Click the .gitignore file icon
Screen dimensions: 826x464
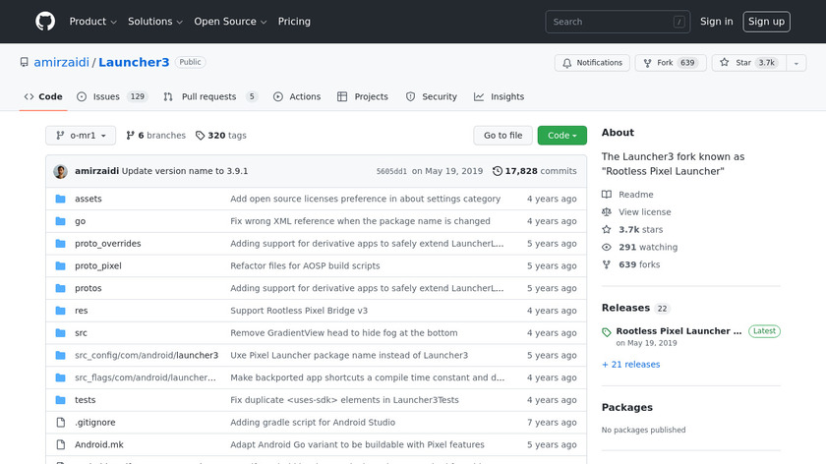pos(60,423)
